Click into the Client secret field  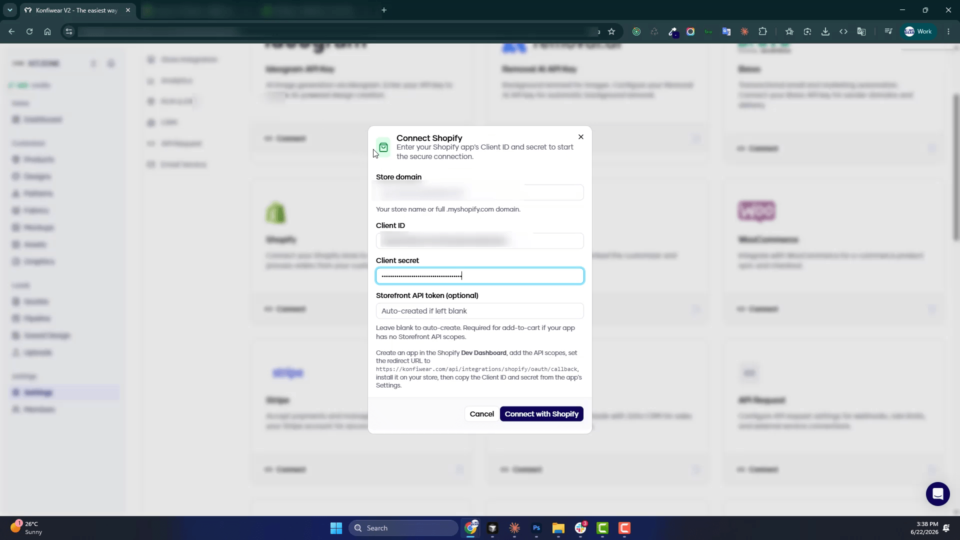pyautogui.click(x=479, y=276)
